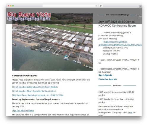
Task: Click the red close window button
Action: [x=9, y=6]
